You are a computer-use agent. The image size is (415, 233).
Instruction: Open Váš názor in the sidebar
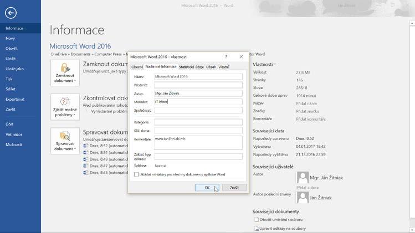pos(21,134)
